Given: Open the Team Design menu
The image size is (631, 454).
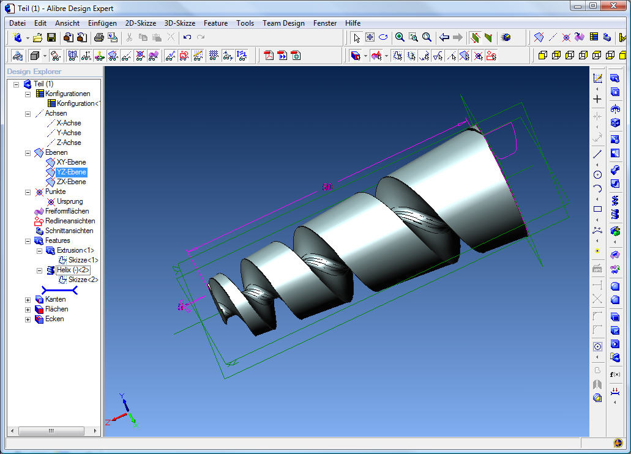Looking at the screenshot, I should click(x=283, y=23).
